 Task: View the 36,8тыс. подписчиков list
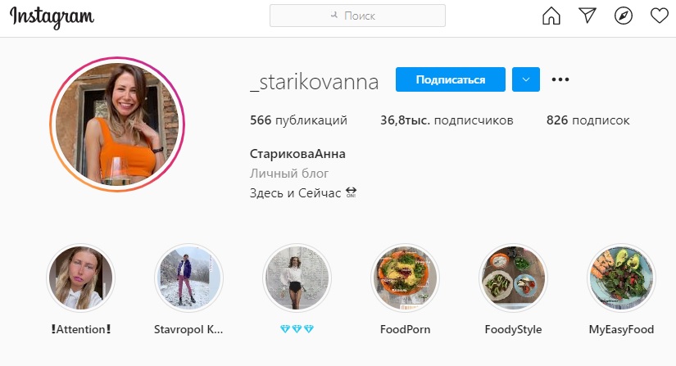pyautogui.click(x=447, y=120)
